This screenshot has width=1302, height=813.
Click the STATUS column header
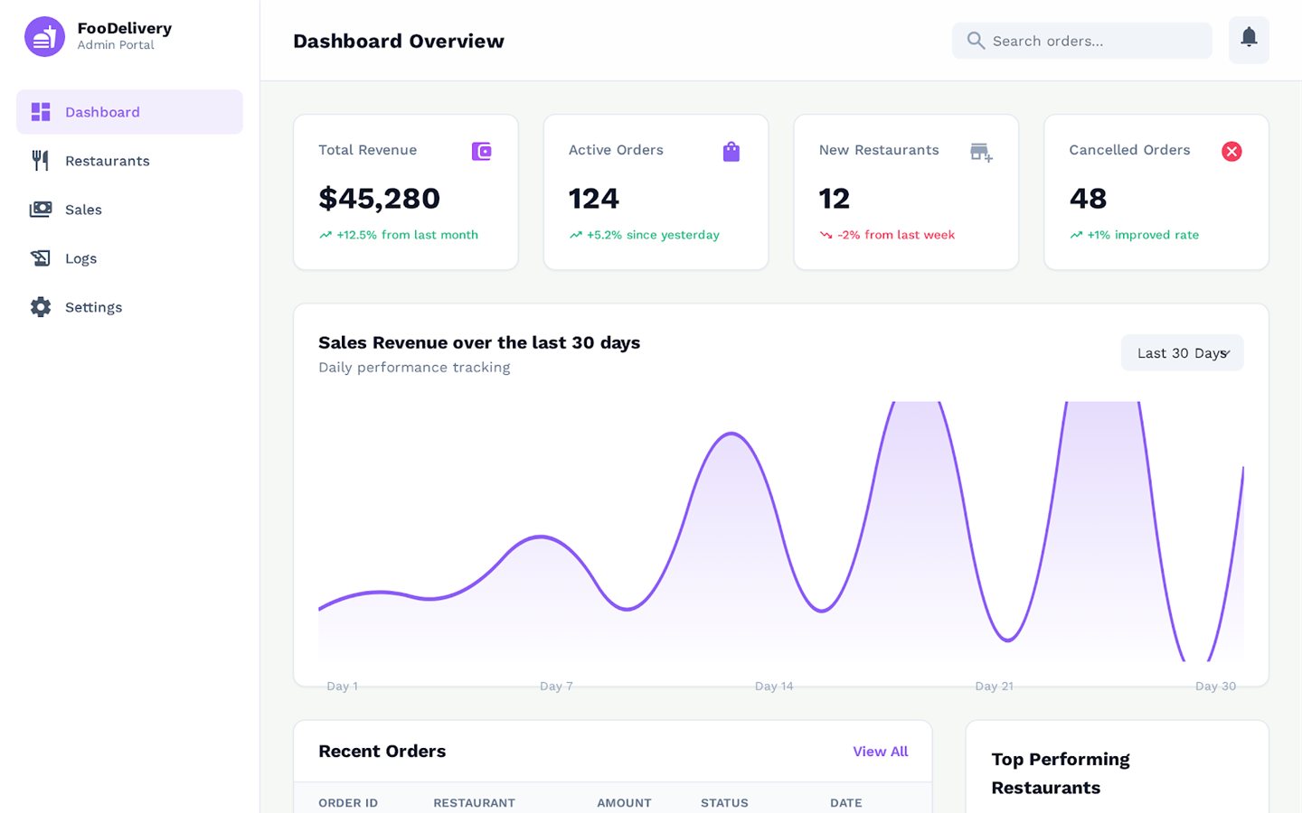[724, 803]
